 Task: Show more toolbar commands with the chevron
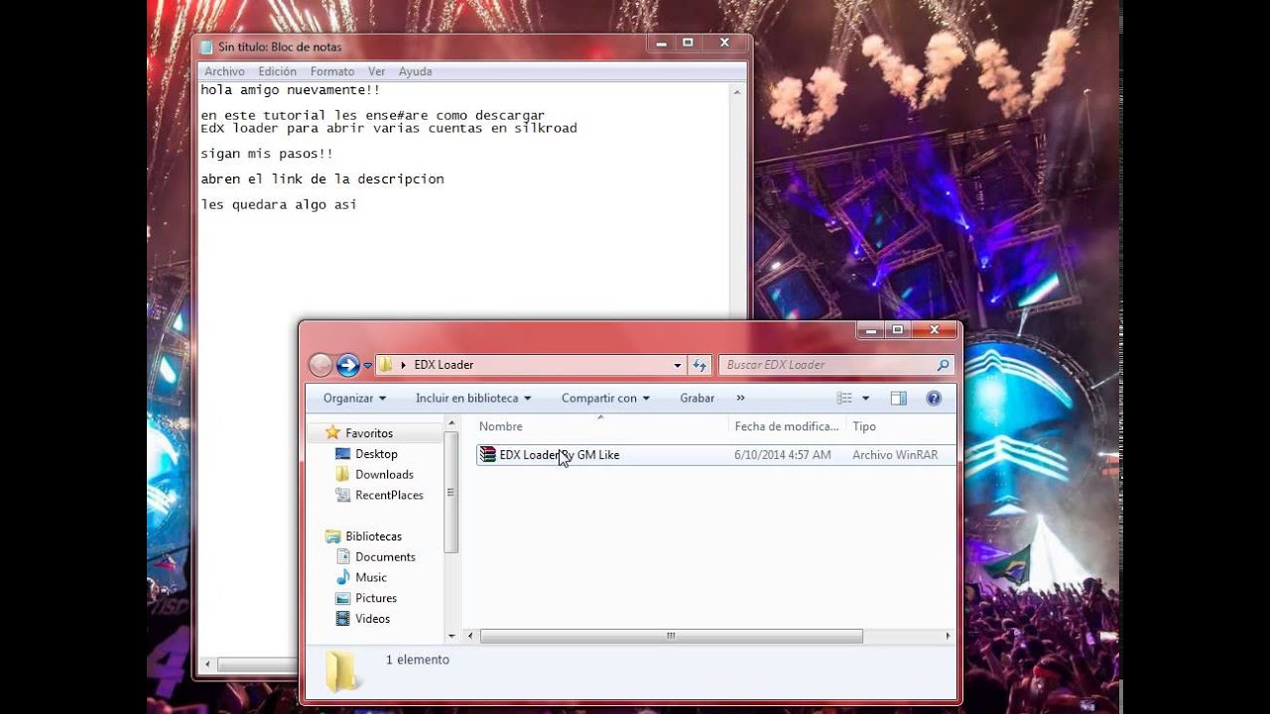pos(740,398)
